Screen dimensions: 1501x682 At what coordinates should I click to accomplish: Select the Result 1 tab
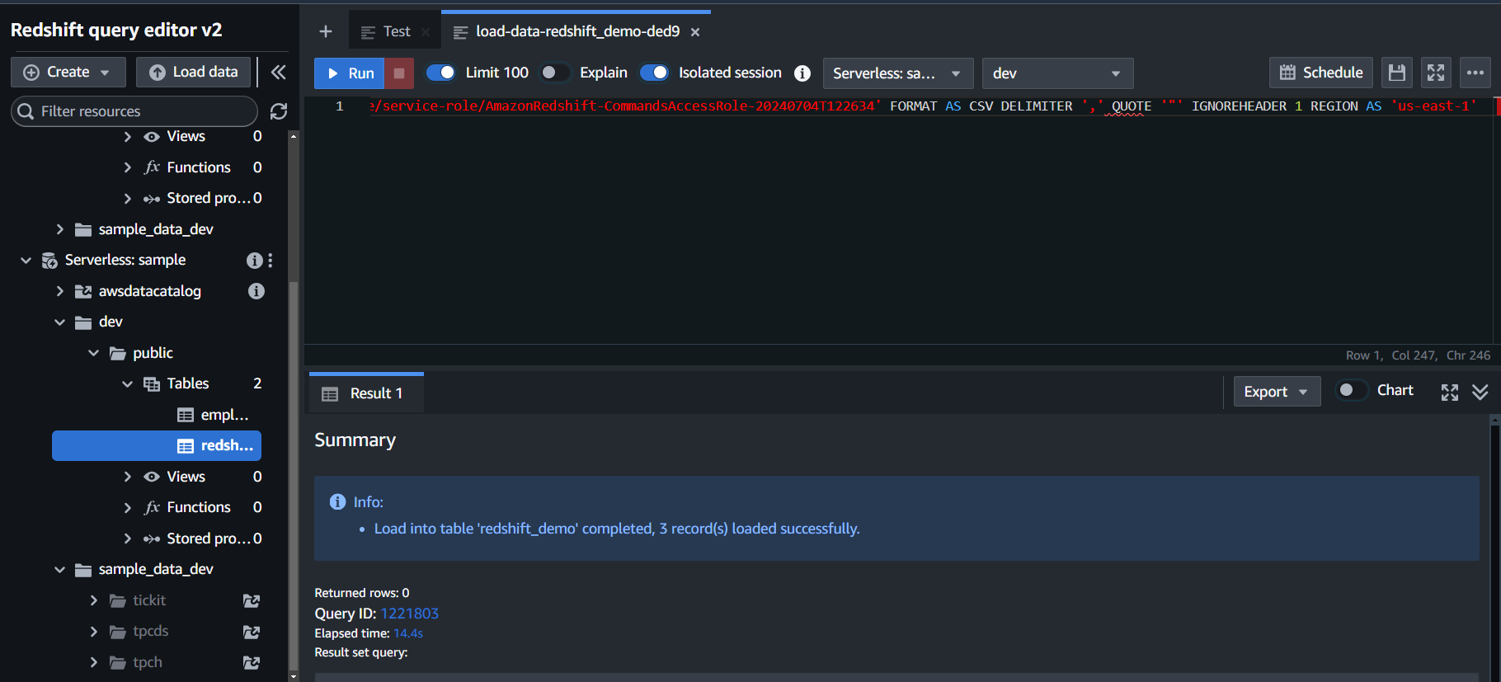point(366,393)
